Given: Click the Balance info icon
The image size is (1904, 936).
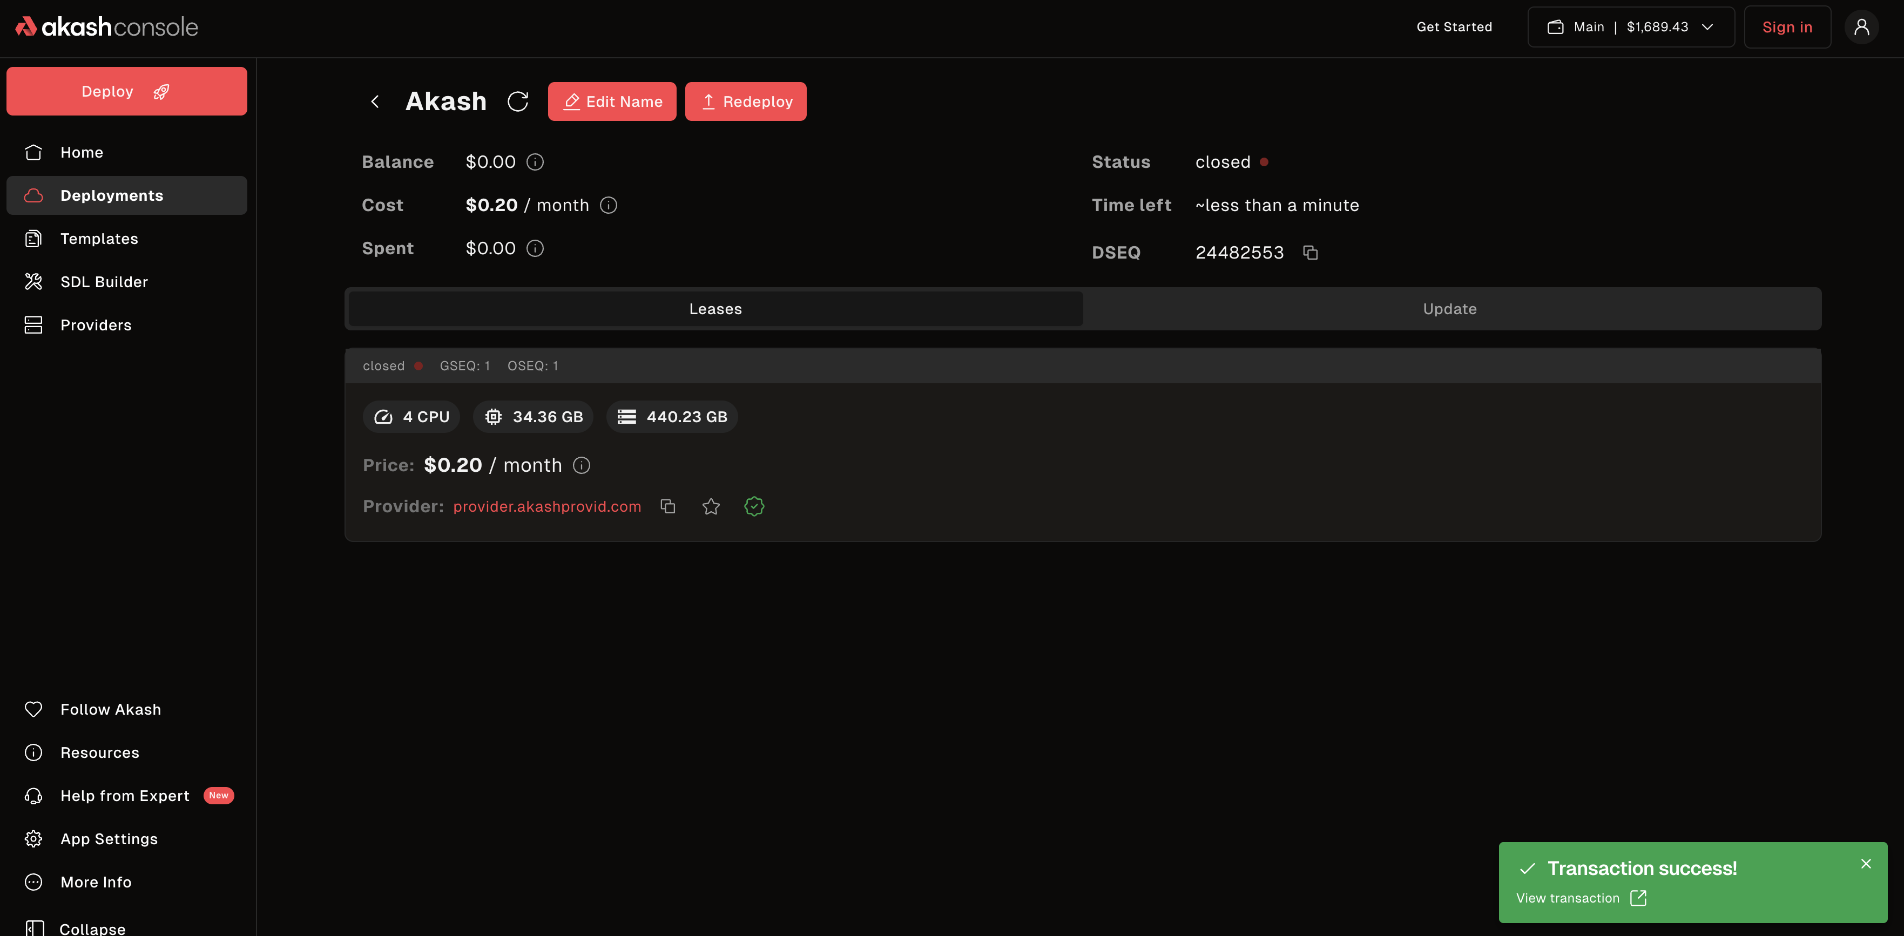Looking at the screenshot, I should pyautogui.click(x=535, y=162).
